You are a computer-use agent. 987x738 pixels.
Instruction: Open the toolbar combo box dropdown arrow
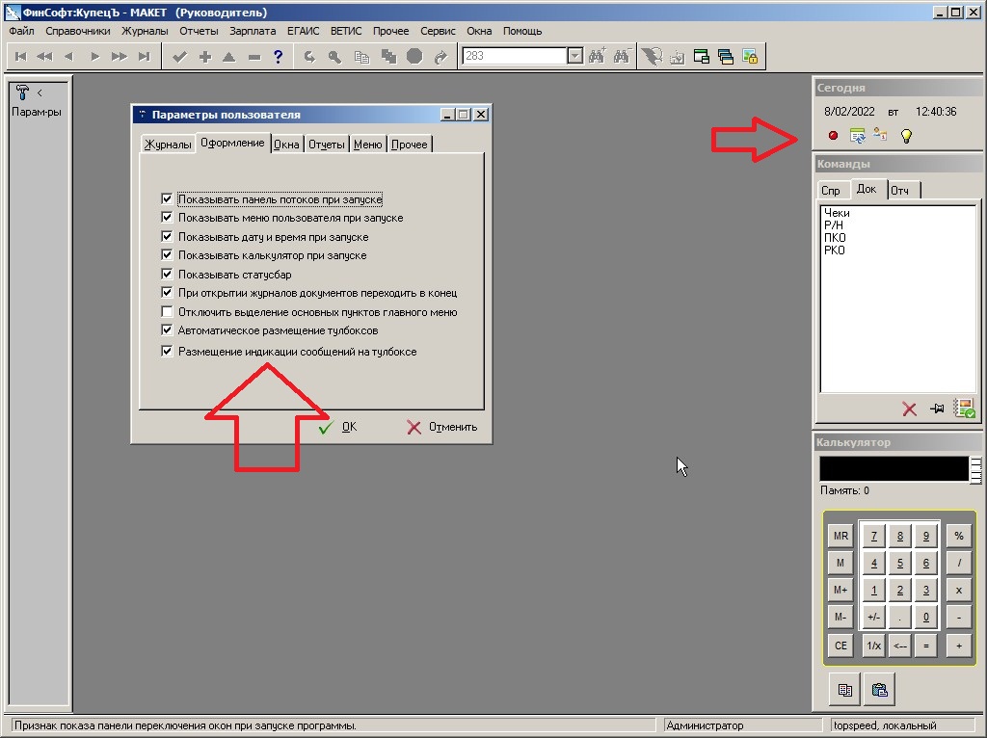click(x=575, y=57)
